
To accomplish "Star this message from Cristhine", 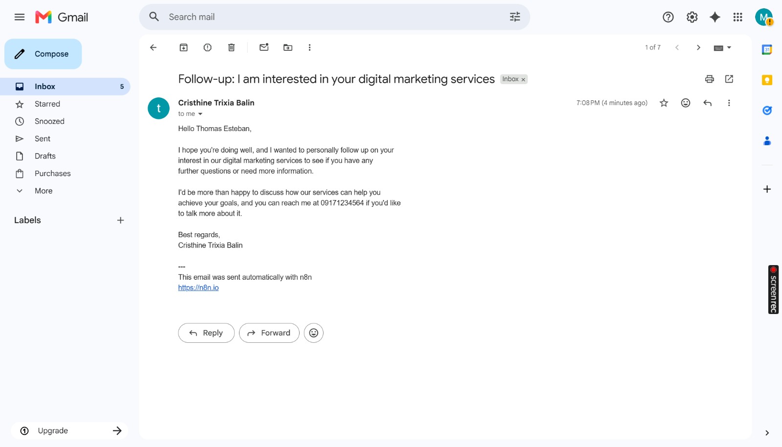I will coord(664,103).
